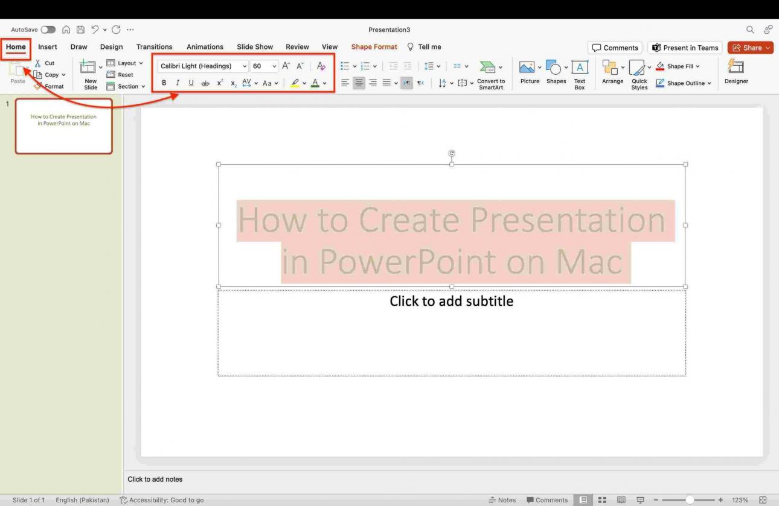Viewport: 779px width, 506px height.
Task: Apply bold to the selected text
Action: click(x=164, y=83)
